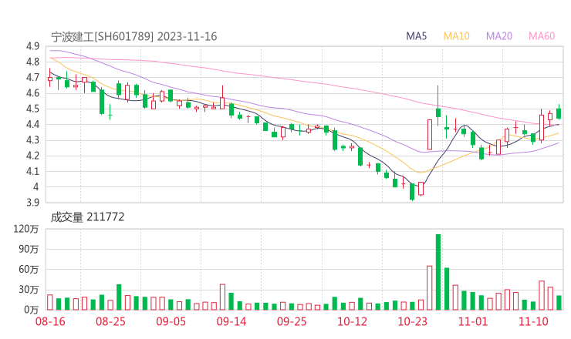
Task: Click the 09-25 date axis label
Action: (x=292, y=321)
